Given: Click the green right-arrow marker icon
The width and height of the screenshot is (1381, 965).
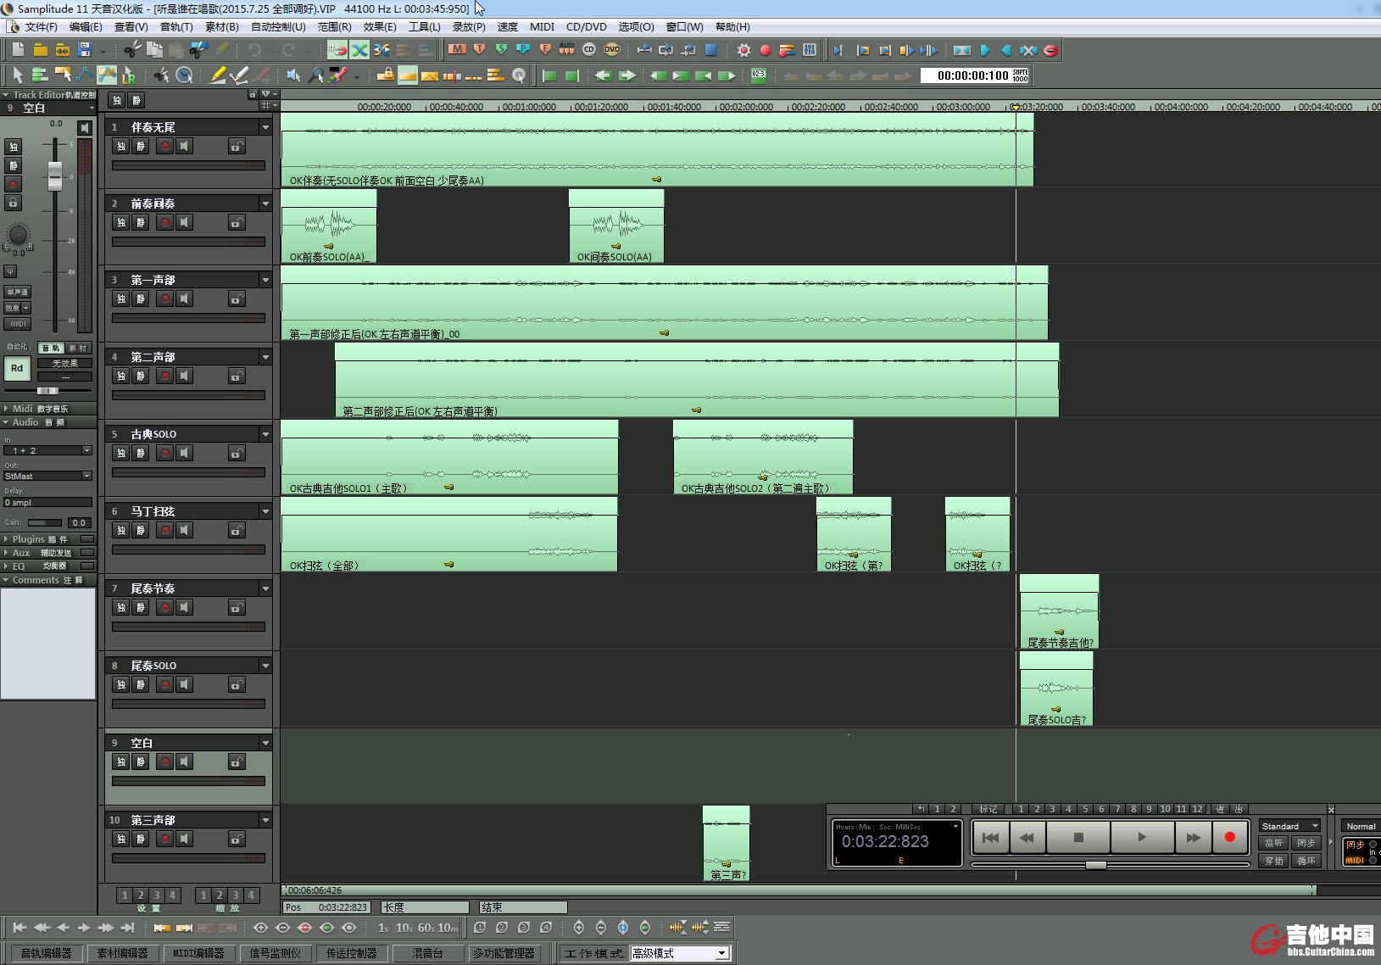Looking at the screenshot, I should (627, 75).
